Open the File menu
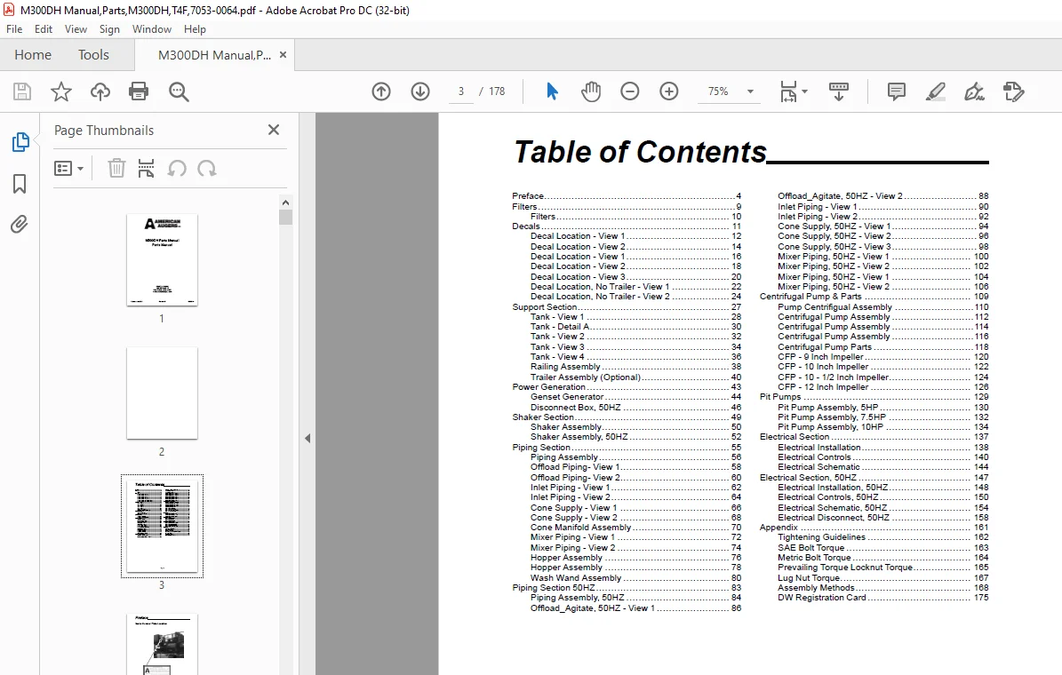1062x675 pixels. 14,29
